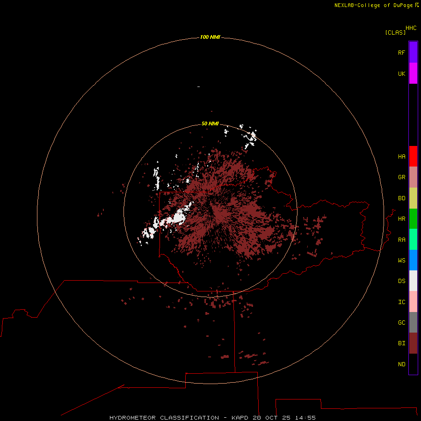Click the WS blue legend swatch
421x421 pixels.
click(413, 260)
